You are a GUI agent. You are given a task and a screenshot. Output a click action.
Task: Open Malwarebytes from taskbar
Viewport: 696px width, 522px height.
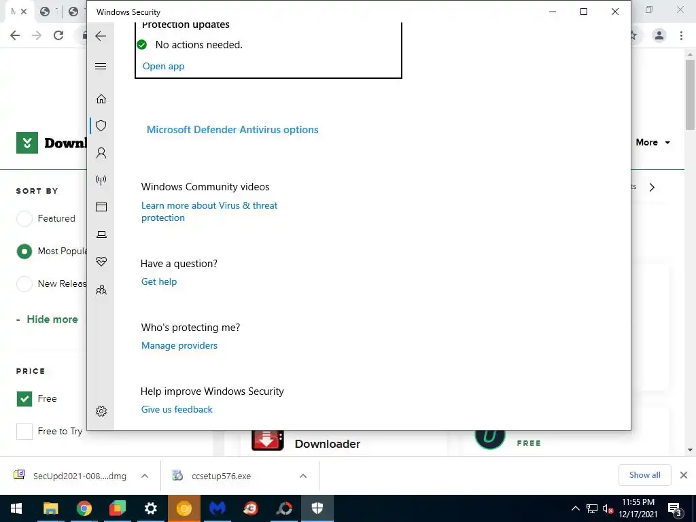point(217,508)
